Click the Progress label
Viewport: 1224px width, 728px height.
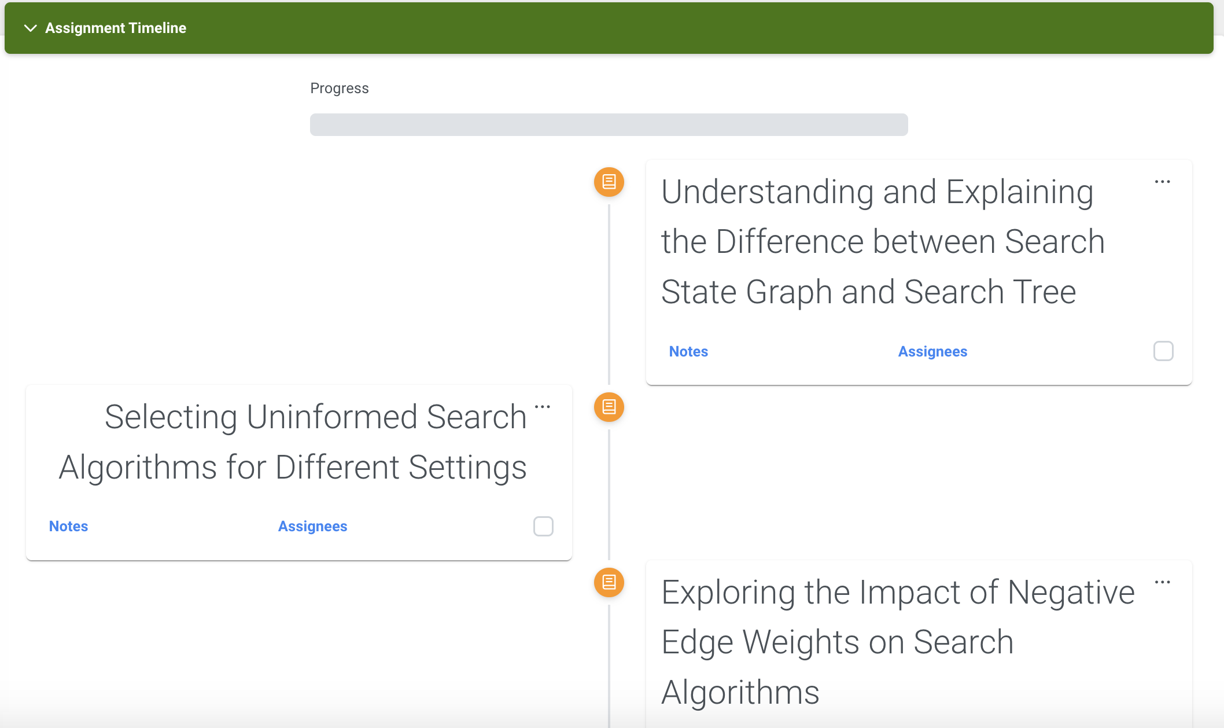340,89
